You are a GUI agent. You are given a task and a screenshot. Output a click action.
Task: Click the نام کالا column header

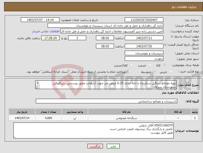126,112
